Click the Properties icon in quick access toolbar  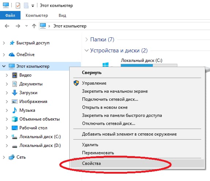18,5
